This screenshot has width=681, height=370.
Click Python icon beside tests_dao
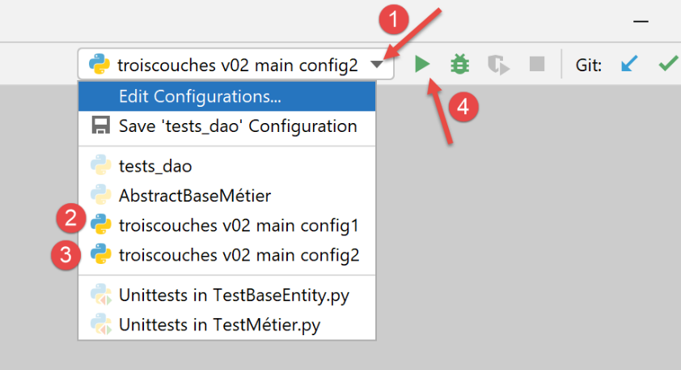pos(101,166)
